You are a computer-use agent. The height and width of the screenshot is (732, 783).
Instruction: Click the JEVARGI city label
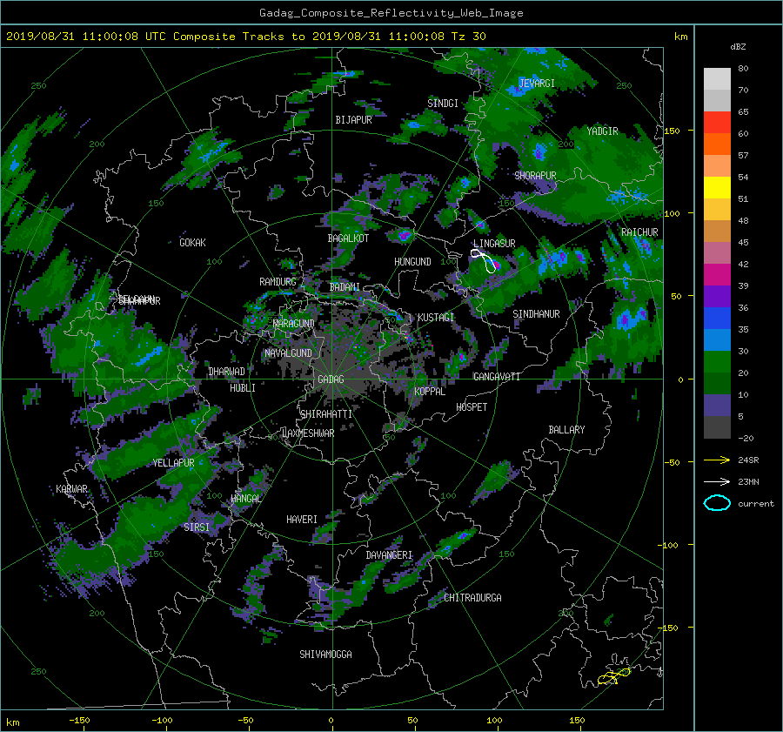point(537,83)
